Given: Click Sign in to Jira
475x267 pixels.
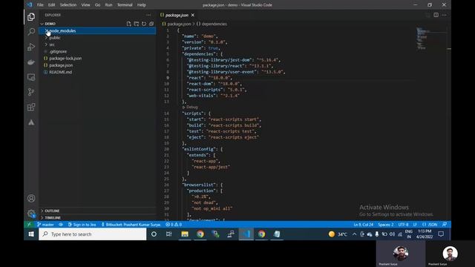Looking at the screenshot, I should click(x=82, y=224).
